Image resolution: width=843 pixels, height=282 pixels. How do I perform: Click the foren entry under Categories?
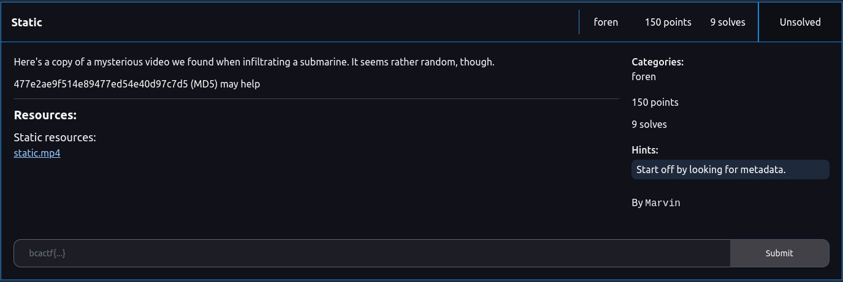tap(644, 76)
